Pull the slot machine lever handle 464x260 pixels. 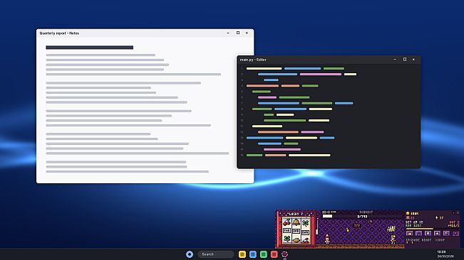317,227
